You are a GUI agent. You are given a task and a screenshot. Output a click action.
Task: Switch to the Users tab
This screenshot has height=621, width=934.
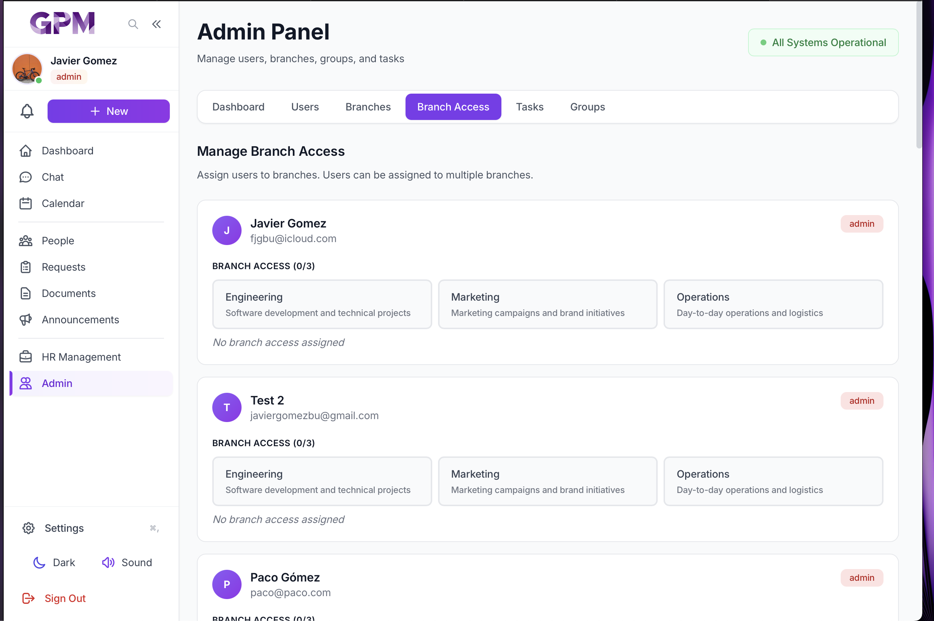pos(305,106)
